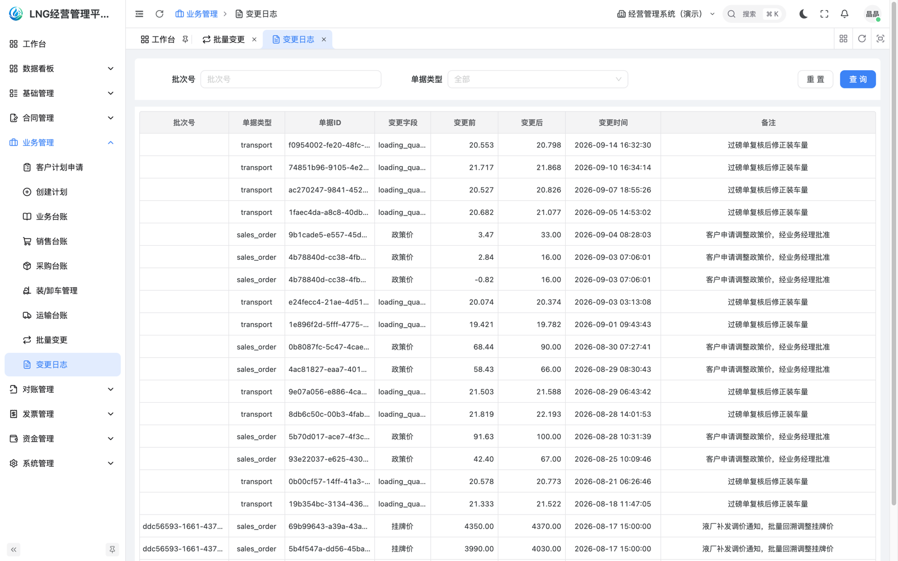
Task: Open 单据类型 dropdown
Action: [538, 79]
